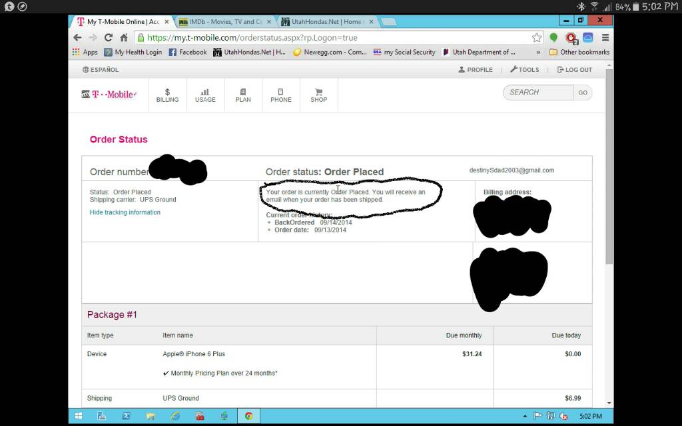Open Utah Department of bookmark
682x426 pixels.
(x=478, y=52)
